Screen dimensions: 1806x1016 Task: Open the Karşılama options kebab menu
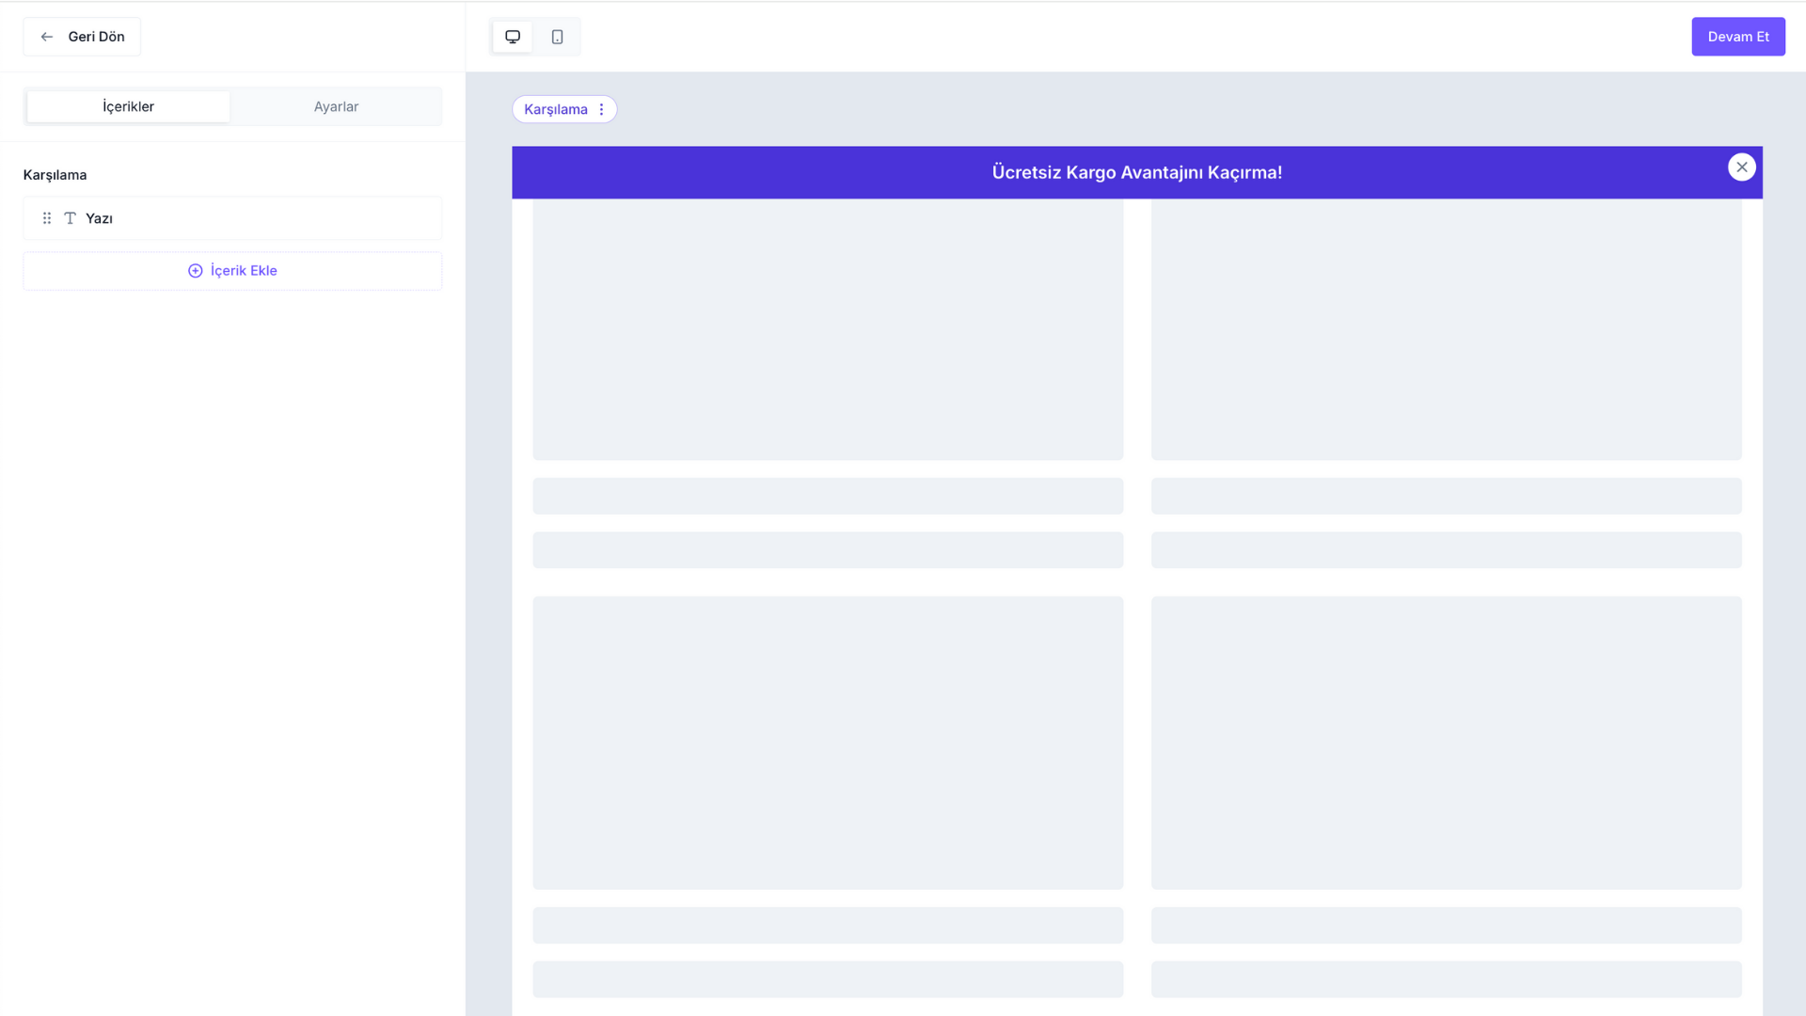tap(602, 109)
